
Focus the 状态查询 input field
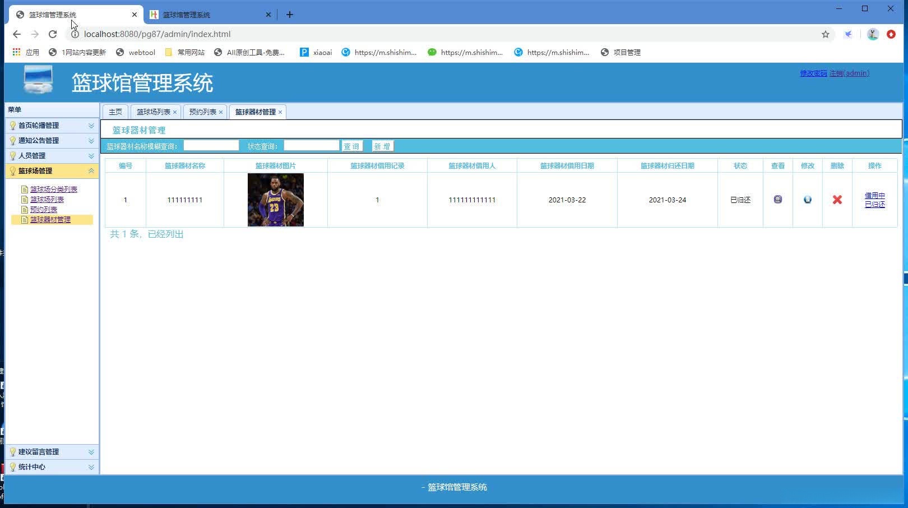(x=312, y=146)
